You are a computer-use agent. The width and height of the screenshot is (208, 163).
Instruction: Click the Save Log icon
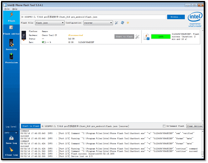(11, 138)
